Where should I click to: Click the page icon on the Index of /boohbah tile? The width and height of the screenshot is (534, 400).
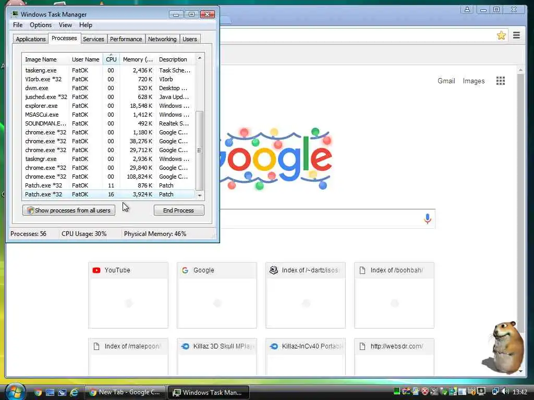[x=362, y=270]
